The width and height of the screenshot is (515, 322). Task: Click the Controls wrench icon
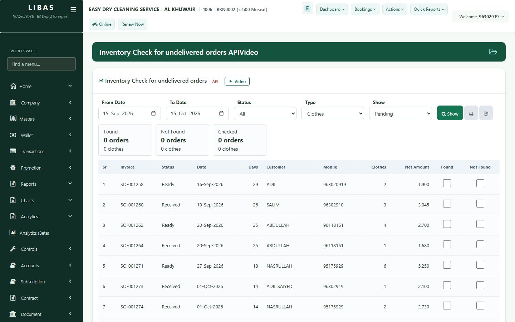point(13,249)
